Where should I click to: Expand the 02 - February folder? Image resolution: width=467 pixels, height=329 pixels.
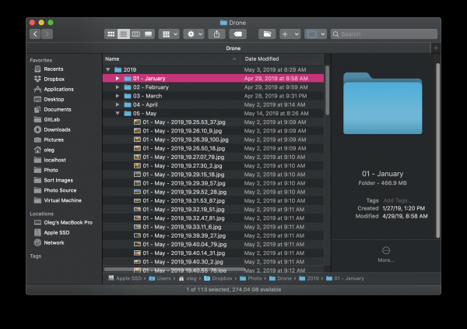(x=118, y=87)
